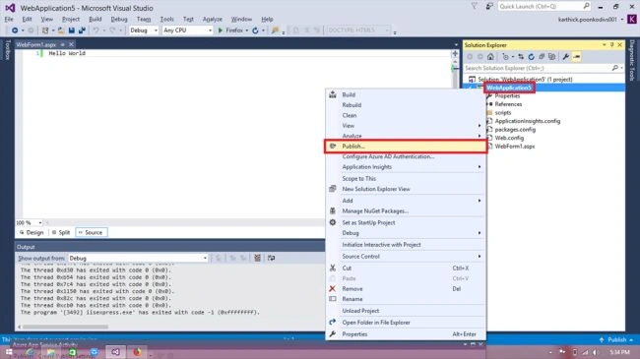Choose Manage NuGet Packages... from context menu
The image size is (640, 359).
click(x=406, y=210)
